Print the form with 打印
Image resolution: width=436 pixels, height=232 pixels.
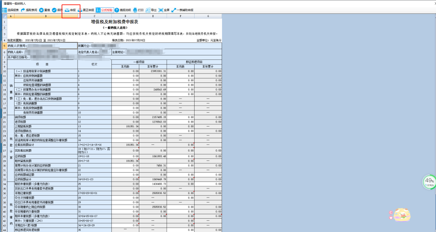pyautogui.click(x=138, y=10)
